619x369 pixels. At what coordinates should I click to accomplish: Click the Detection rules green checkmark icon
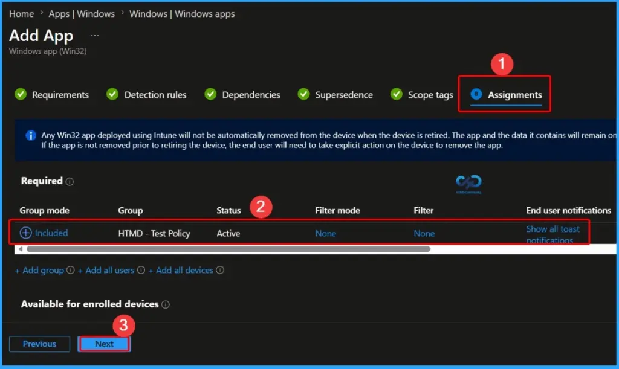(x=112, y=94)
